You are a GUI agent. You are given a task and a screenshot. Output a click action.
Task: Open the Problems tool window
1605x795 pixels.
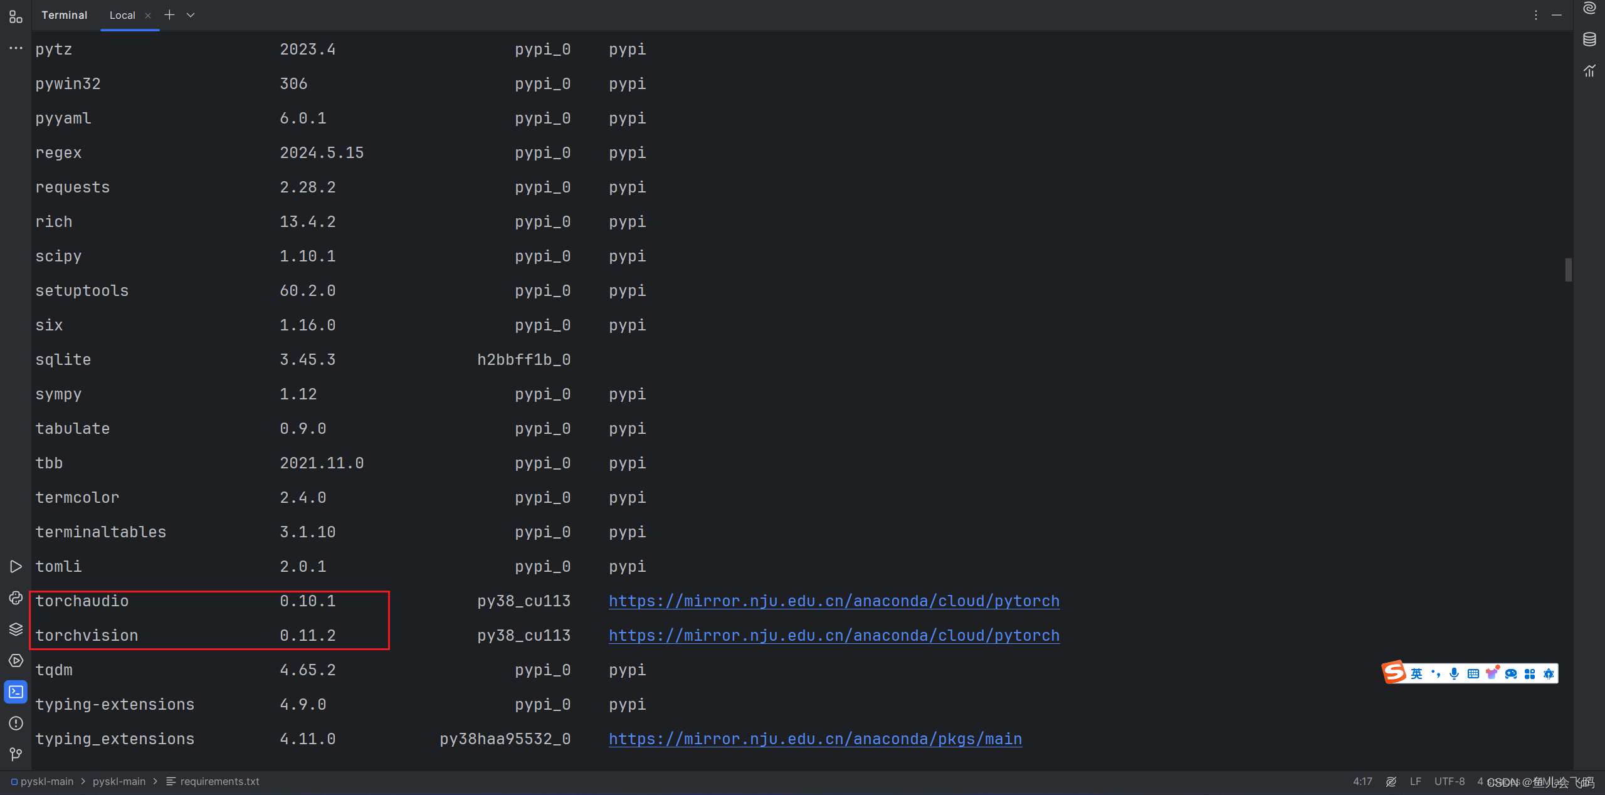click(x=16, y=723)
